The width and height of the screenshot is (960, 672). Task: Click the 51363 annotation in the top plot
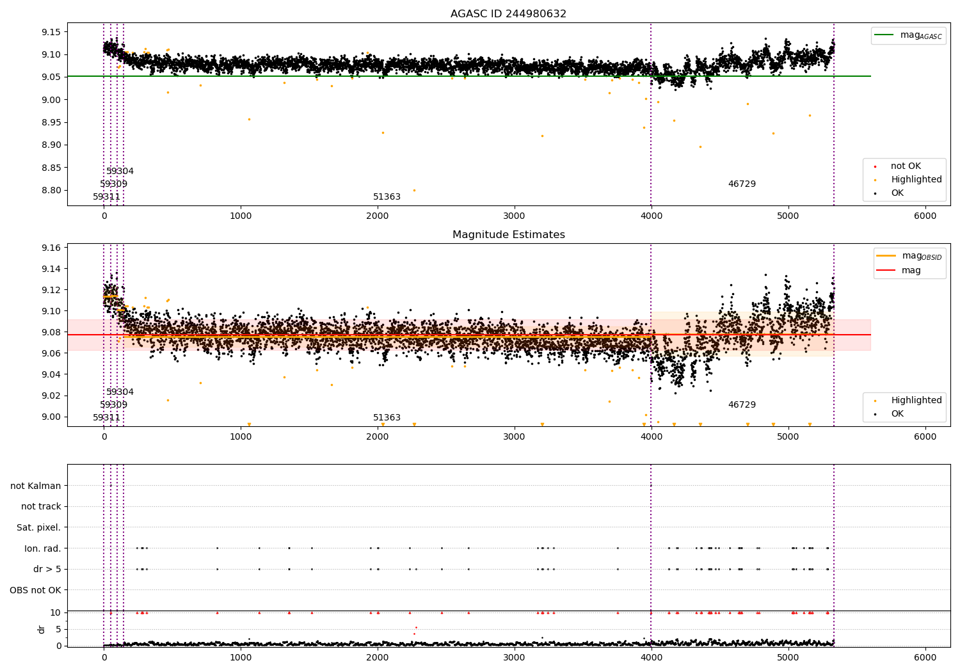tap(387, 197)
